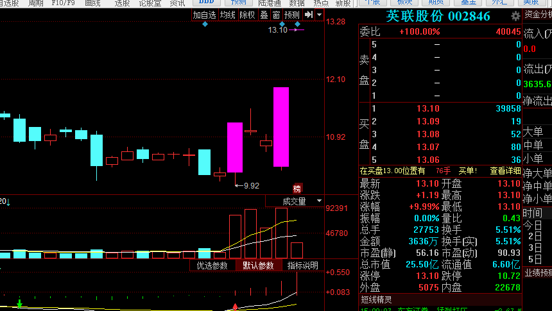This screenshot has width=552, height=311.
Task: Select the 默认参数 tab
Action: point(258,265)
